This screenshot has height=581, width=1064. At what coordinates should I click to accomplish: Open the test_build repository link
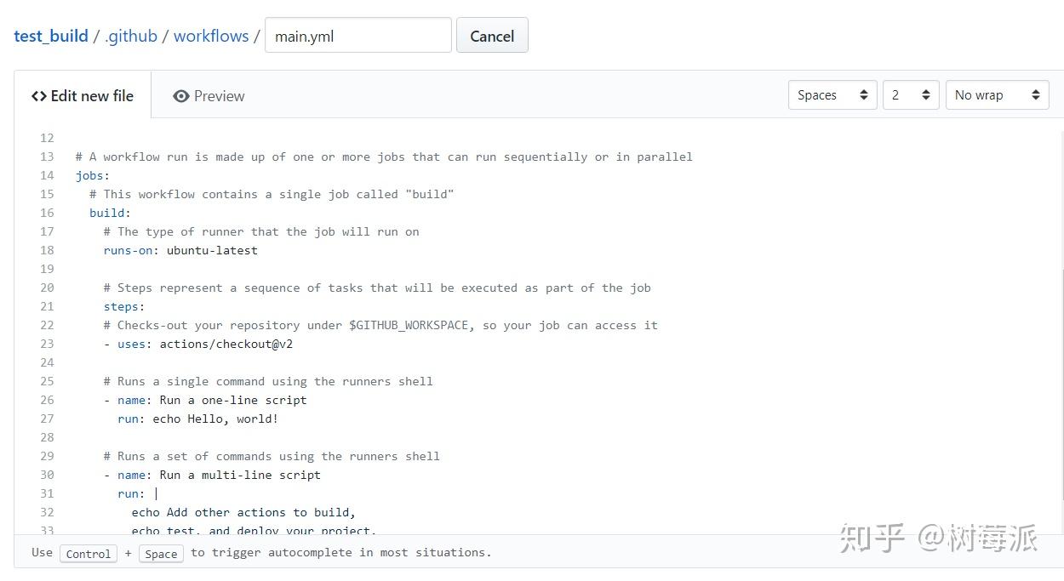tap(50, 36)
